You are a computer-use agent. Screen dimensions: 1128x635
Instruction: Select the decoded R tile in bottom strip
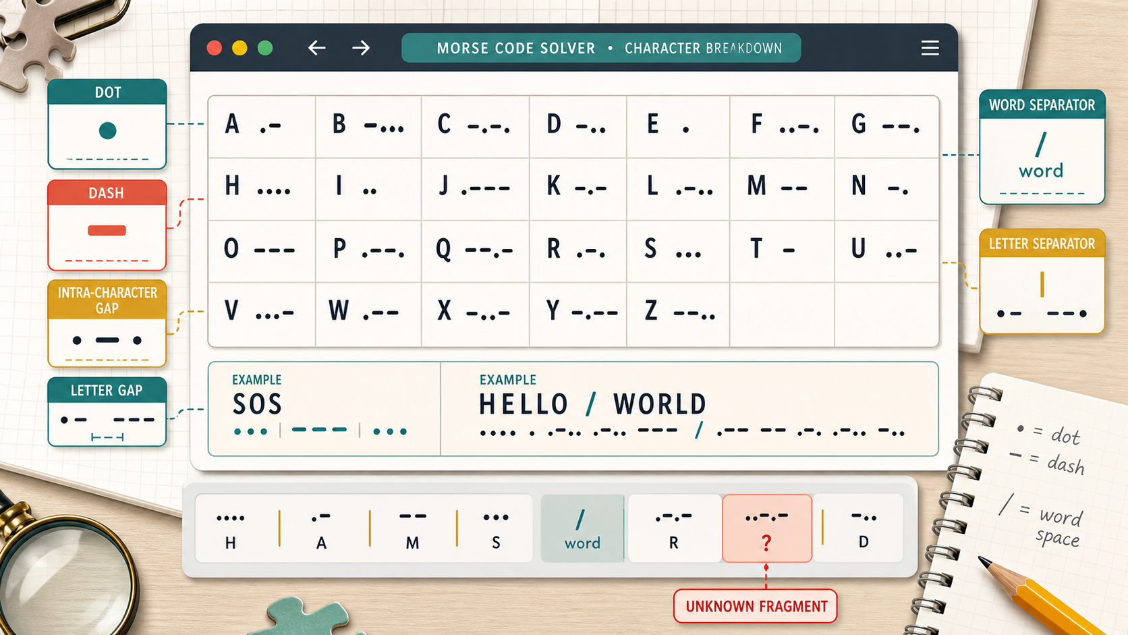click(x=674, y=529)
